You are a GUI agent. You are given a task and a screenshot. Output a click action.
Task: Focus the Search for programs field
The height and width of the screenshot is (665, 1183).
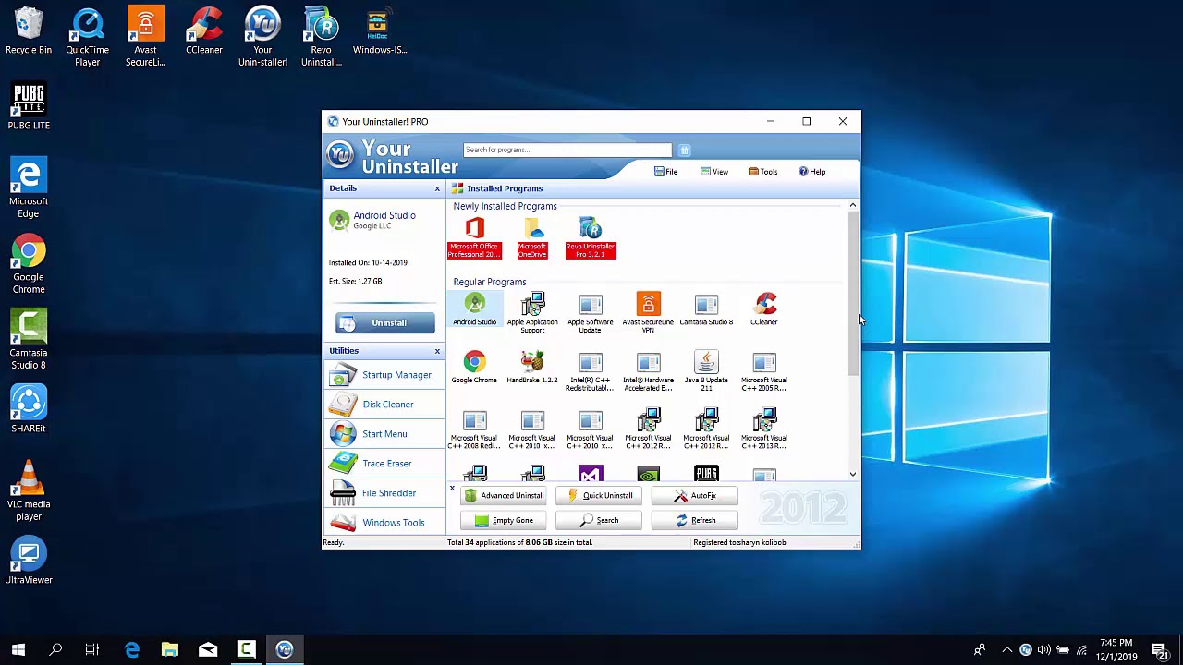(x=567, y=150)
